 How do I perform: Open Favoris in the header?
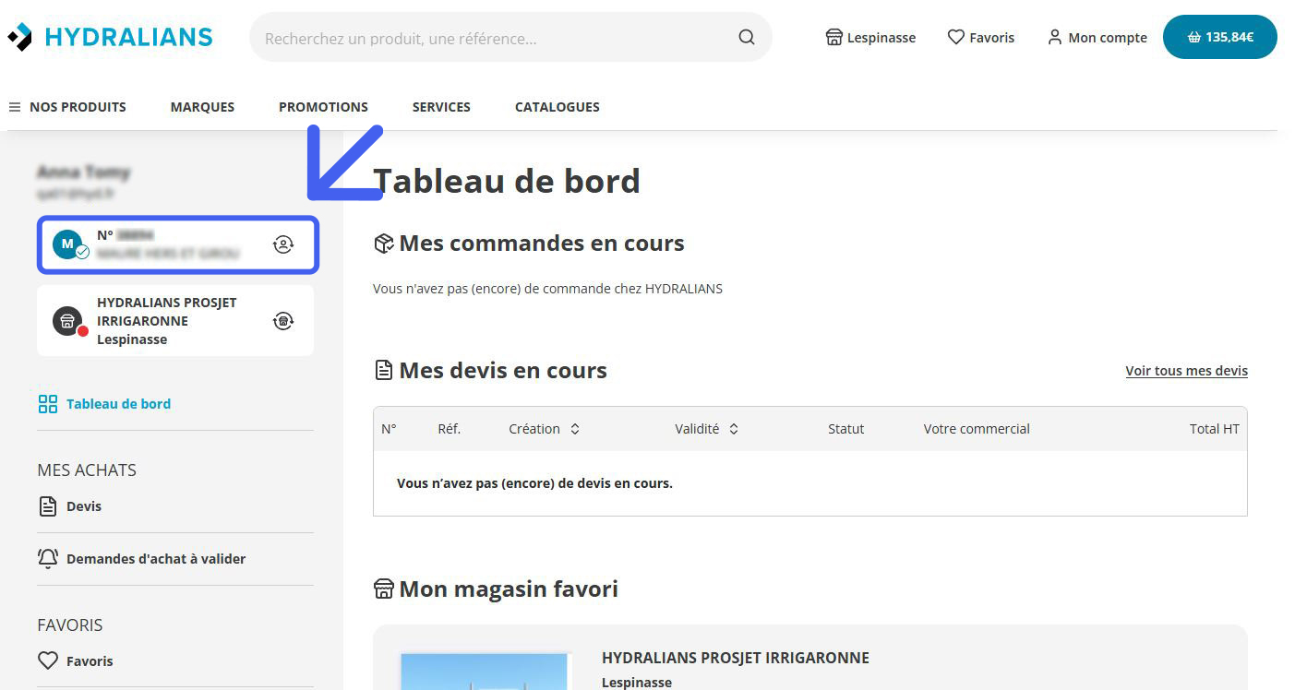tap(981, 38)
